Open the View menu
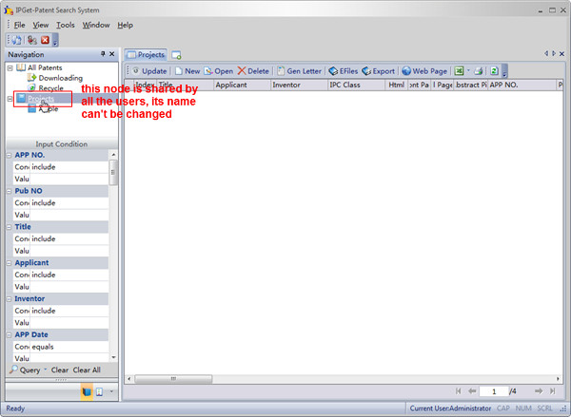 40,25
